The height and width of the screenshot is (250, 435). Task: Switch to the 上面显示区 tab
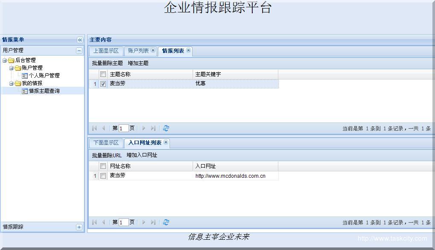click(x=106, y=51)
